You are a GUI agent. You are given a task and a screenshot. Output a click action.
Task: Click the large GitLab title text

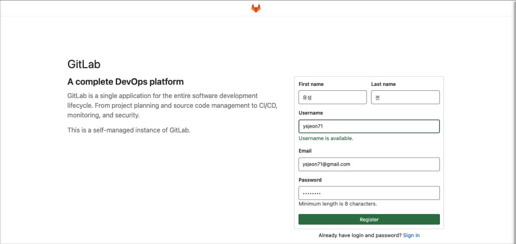(x=84, y=64)
